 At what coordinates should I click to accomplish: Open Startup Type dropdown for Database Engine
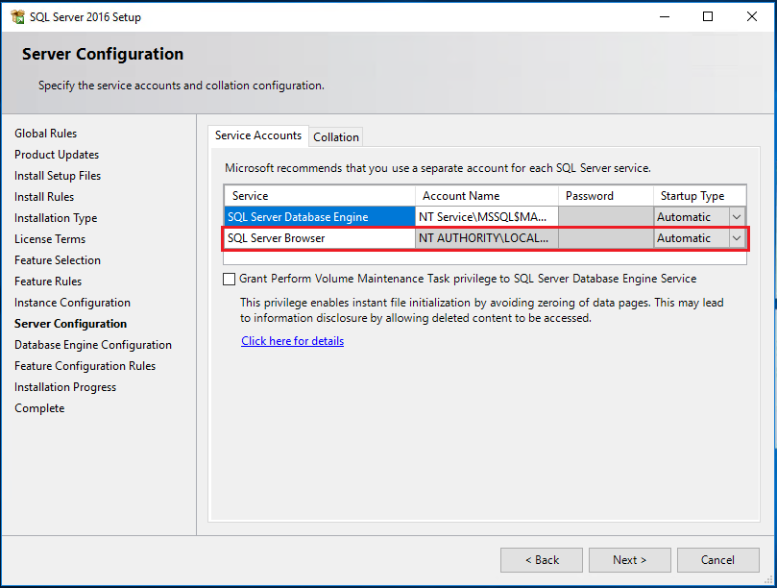click(737, 217)
